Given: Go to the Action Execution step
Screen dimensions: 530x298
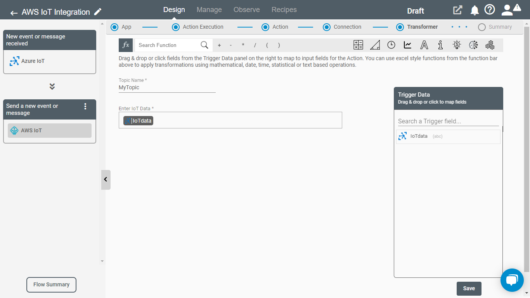Looking at the screenshot, I should (x=198, y=27).
